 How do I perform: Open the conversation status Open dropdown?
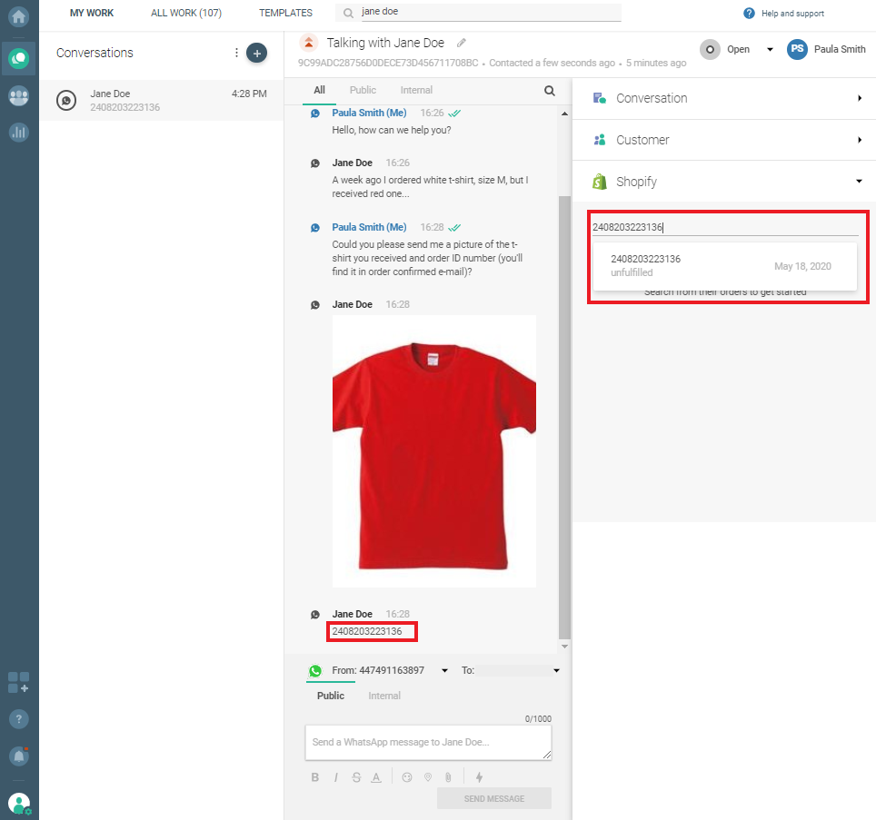tap(770, 50)
